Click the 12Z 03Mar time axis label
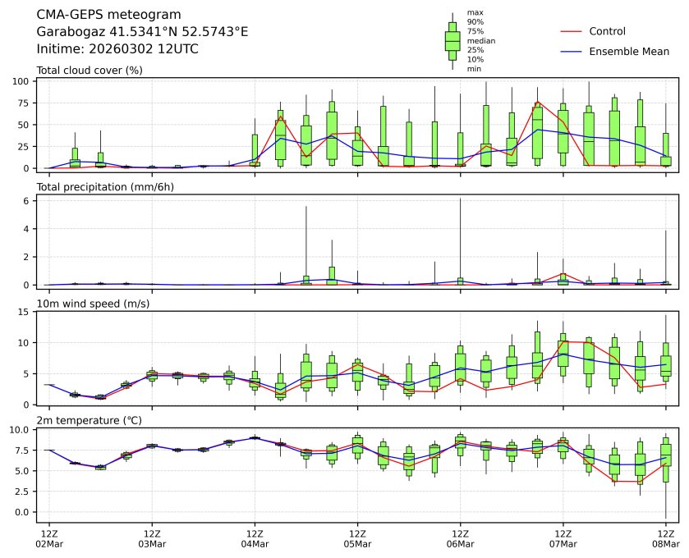The image size is (689, 558). coord(152,538)
